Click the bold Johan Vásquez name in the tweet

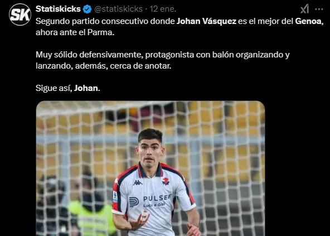[206, 21]
